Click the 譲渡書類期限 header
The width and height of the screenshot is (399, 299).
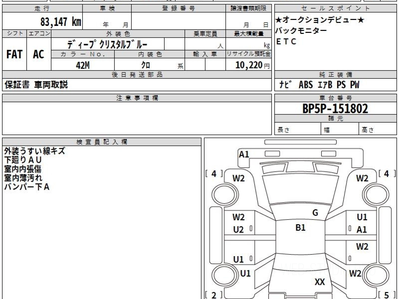point(249,8)
